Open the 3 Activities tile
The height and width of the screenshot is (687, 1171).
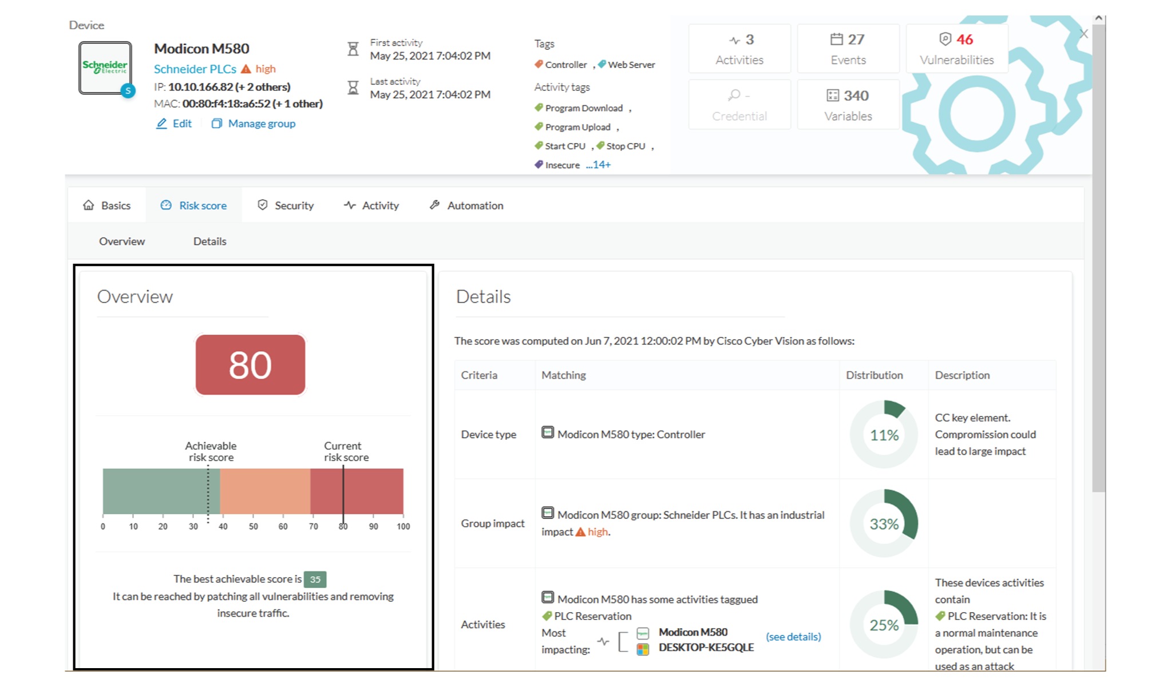pos(739,49)
